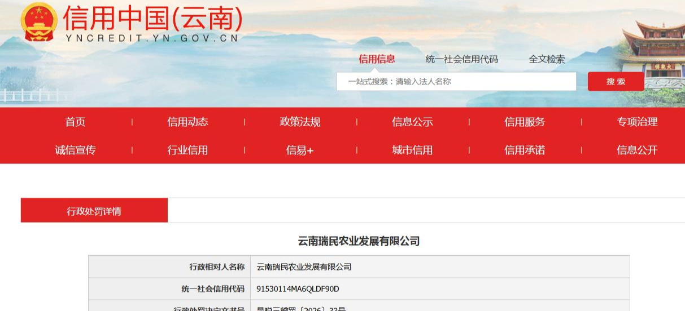This screenshot has height=311, width=685.
Task: Open the 信用中国(云南) site title
Action: coord(153,19)
